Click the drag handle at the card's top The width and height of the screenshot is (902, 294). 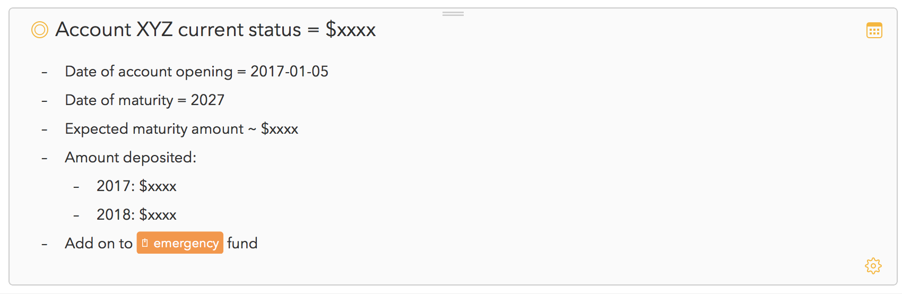coord(453,14)
